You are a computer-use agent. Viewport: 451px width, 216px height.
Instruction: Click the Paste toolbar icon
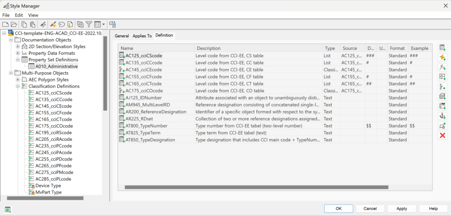coord(33,24)
